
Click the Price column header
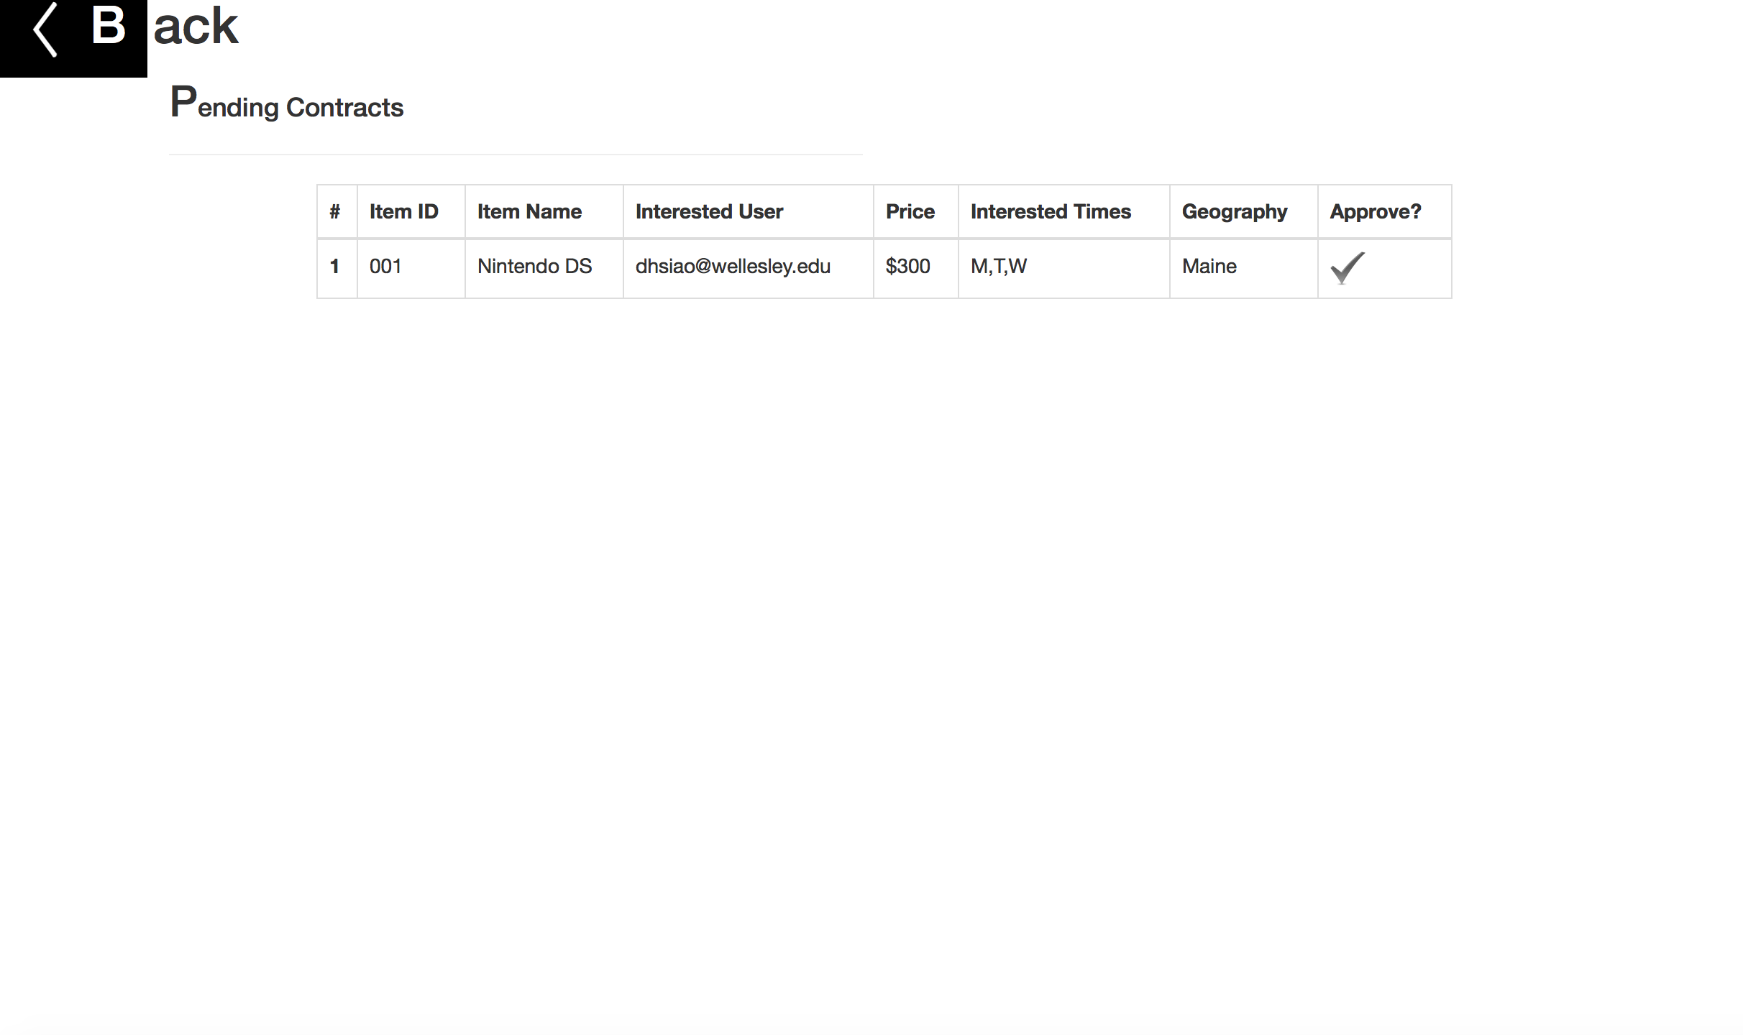coord(910,211)
